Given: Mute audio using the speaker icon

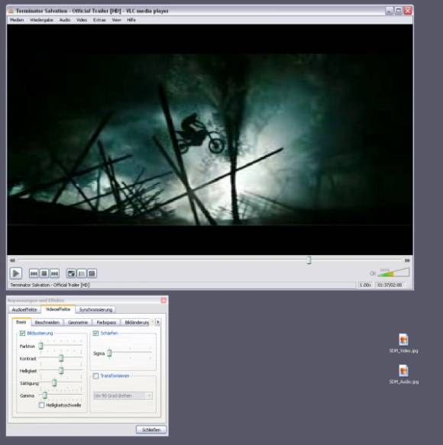Looking at the screenshot, I should click(373, 273).
